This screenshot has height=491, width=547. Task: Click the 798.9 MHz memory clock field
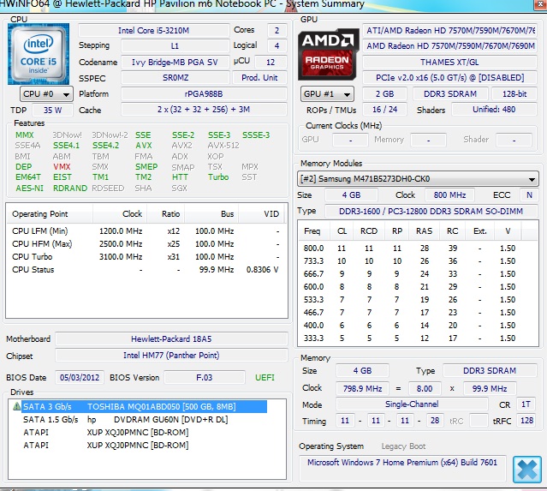362,389
